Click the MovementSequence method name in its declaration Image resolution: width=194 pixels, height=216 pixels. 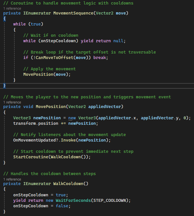click(x=73, y=13)
